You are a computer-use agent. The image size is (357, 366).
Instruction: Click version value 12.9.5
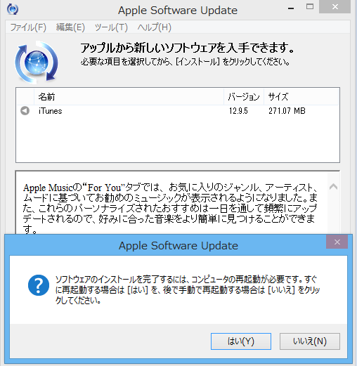click(x=238, y=111)
